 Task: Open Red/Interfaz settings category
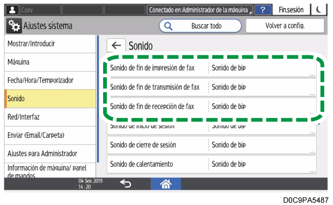pos(50,117)
